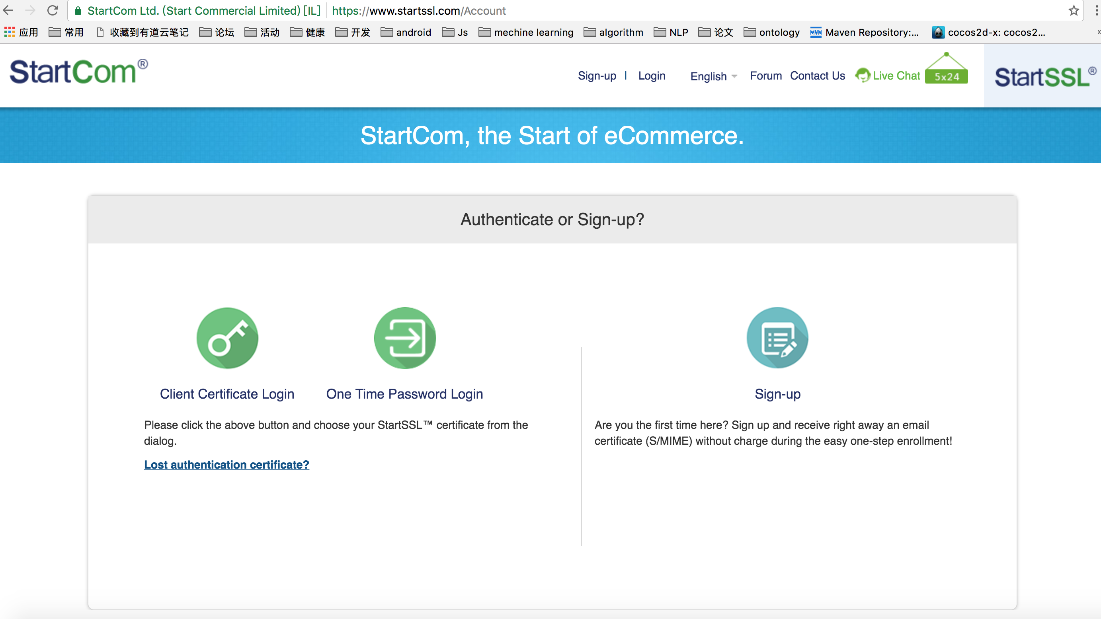Screen dimensions: 1101x619
Task: Open Contact Us in header
Action: (x=817, y=76)
